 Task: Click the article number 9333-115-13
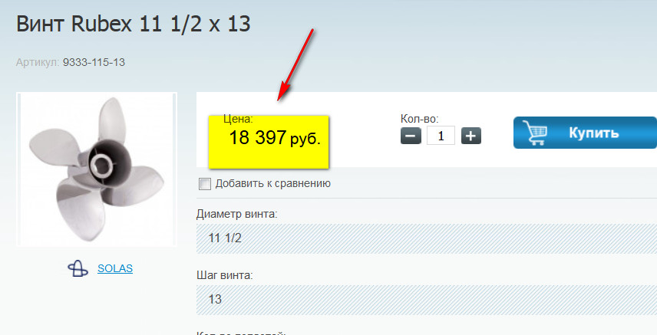[94, 62]
